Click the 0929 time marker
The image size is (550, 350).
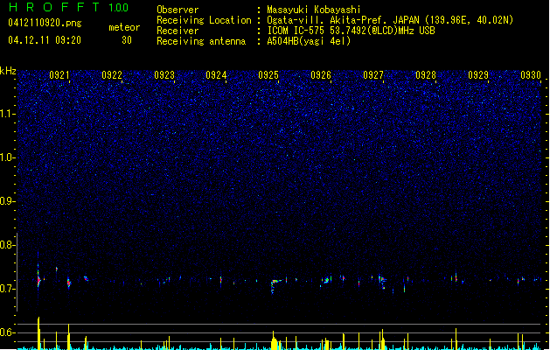tap(478, 75)
